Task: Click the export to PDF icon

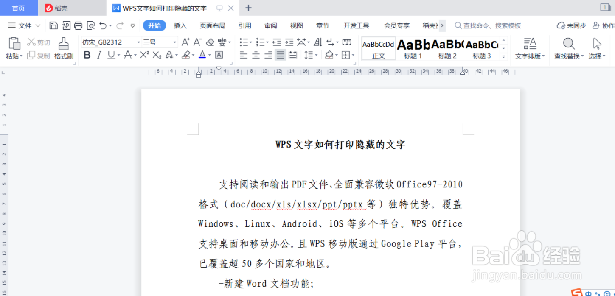Action: pyautogui.click(x=66, y=25)
